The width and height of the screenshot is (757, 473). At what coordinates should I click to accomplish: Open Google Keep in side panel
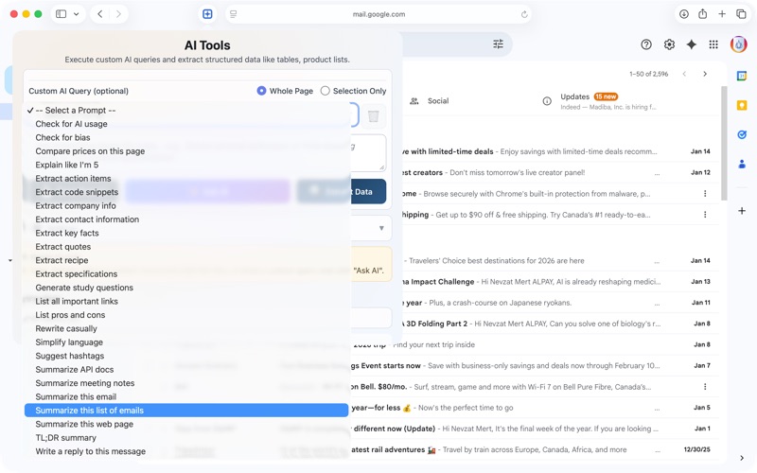pos(742,105)
